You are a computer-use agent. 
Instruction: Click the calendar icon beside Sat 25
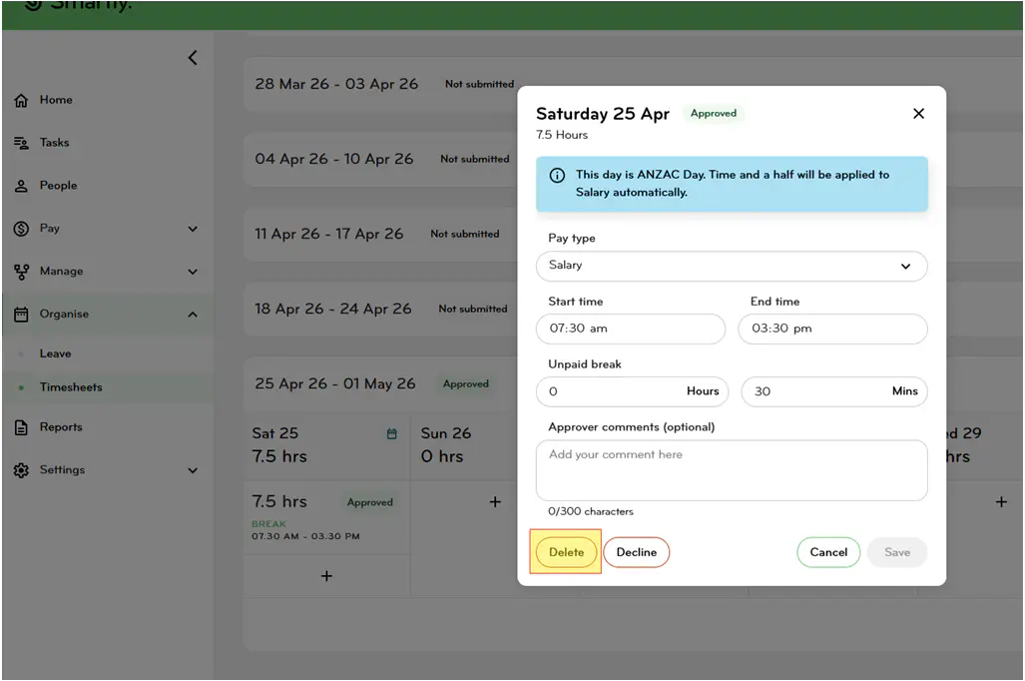(391, 434)
